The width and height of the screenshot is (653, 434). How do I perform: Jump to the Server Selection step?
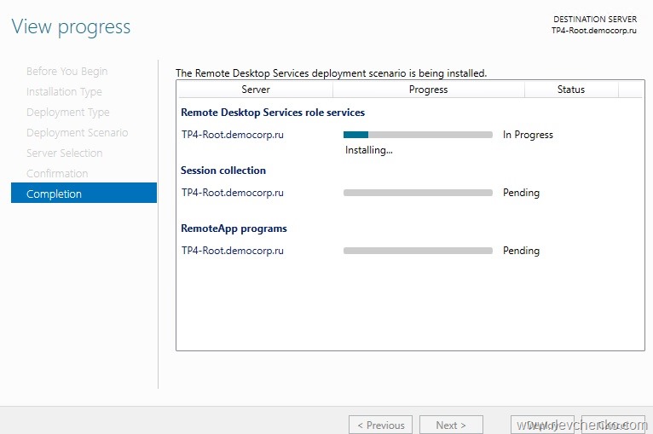pos(64,153)
